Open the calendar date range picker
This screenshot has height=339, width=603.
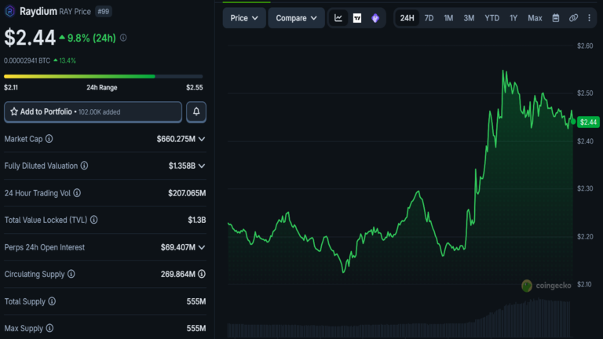556,18
